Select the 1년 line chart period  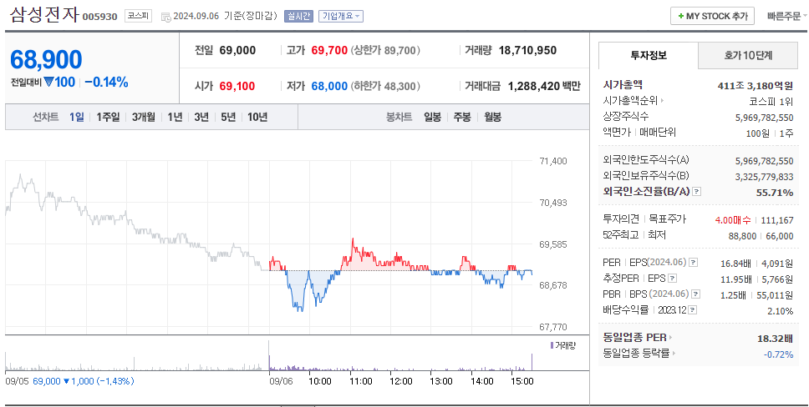(x=175, y=117)
